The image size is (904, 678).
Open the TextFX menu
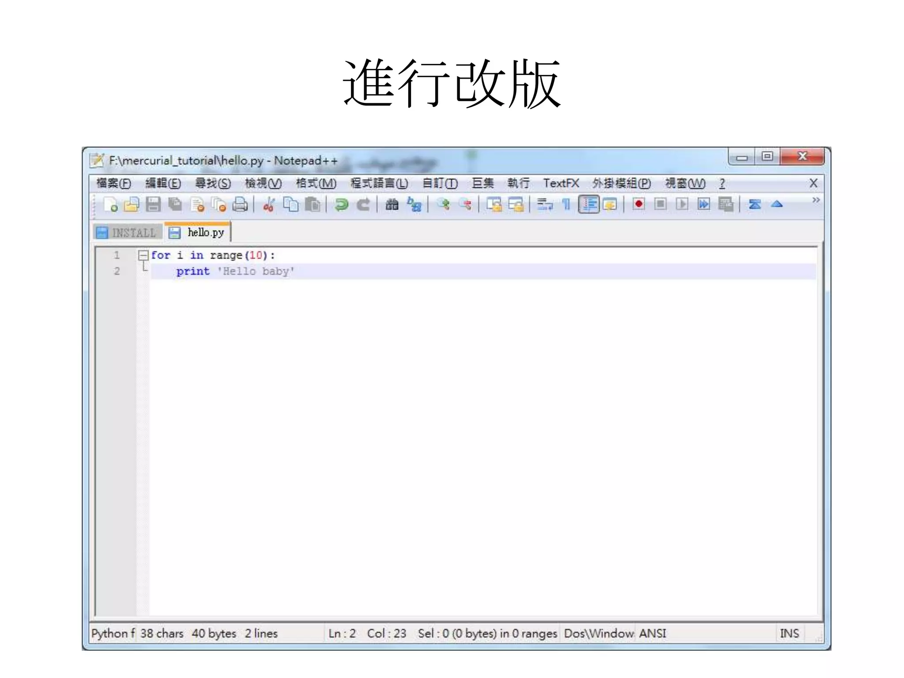561,183
